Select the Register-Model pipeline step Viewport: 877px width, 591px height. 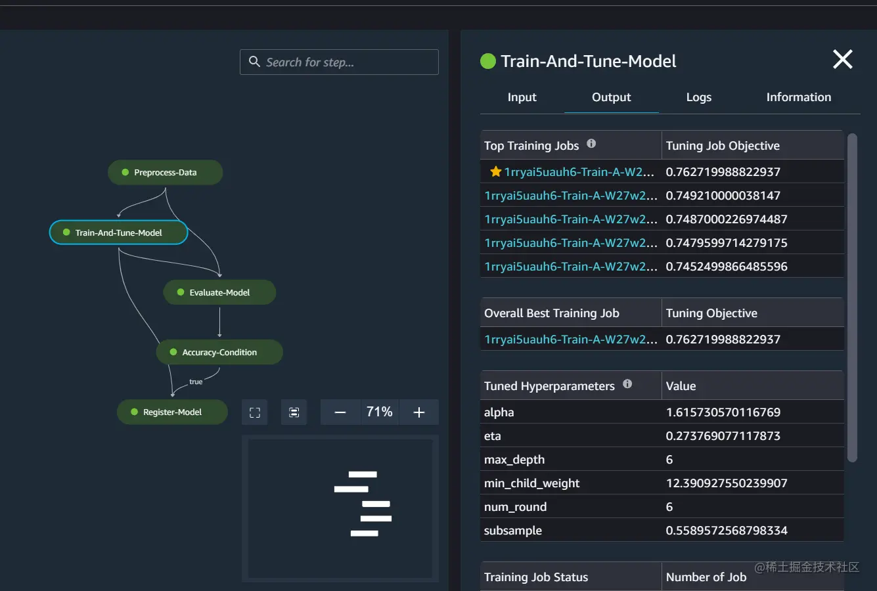172,412
